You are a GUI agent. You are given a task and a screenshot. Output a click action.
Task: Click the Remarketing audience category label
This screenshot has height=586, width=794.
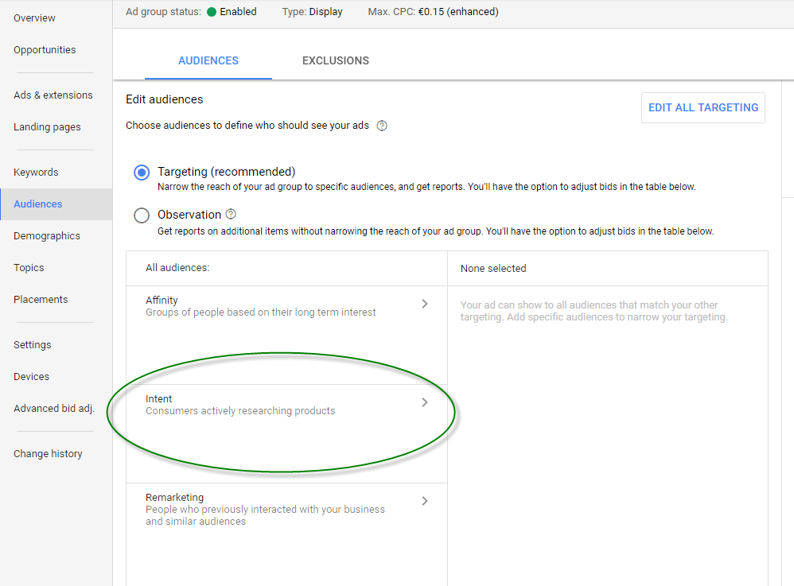[175, 498]
